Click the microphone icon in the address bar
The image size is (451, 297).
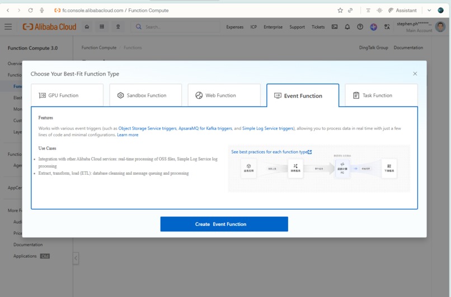click(x=42, y=11)
